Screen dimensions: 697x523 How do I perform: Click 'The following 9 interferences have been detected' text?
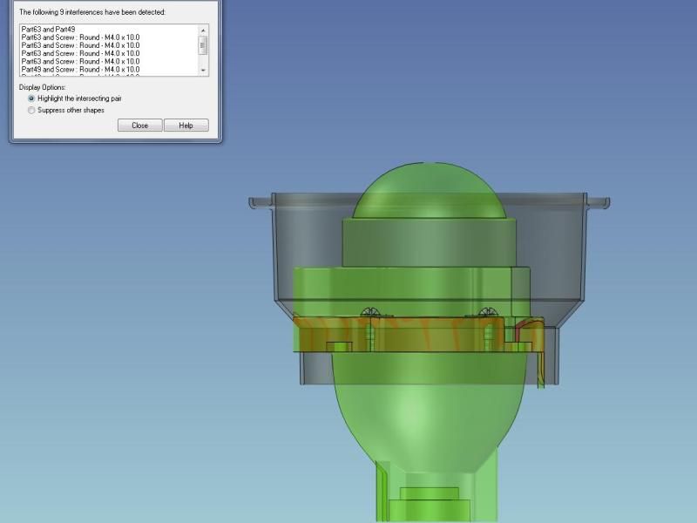(92, 12)
